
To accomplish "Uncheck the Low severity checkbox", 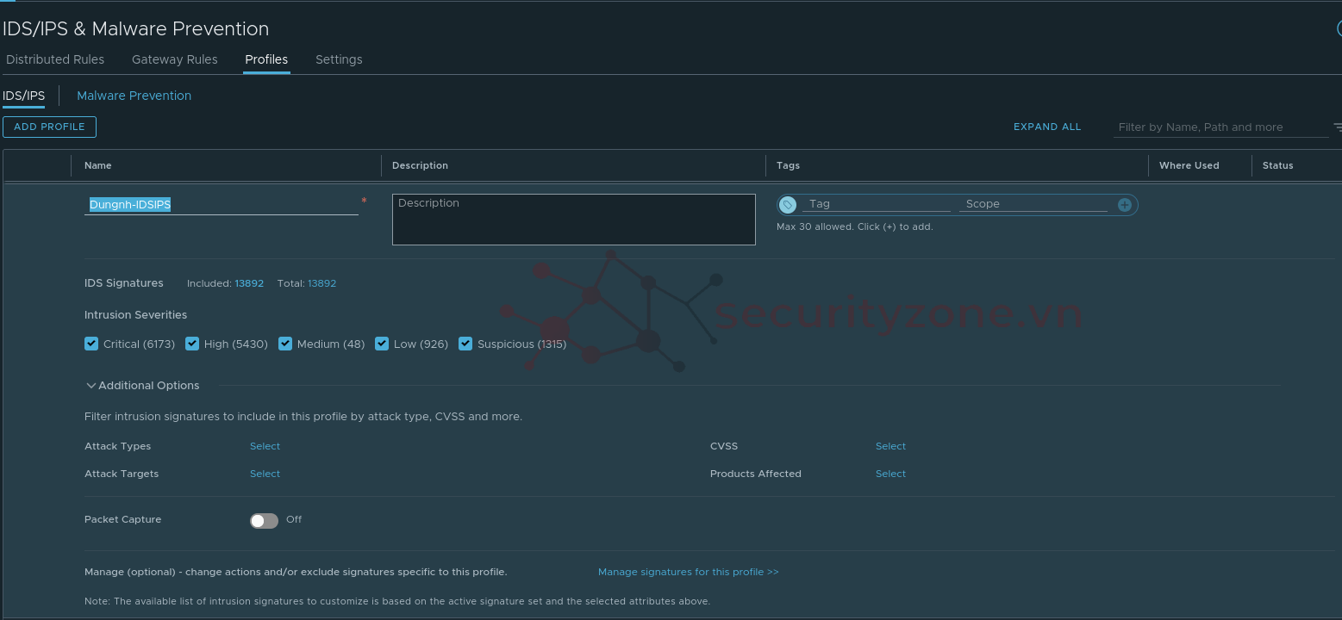I will pyautogui.click(x=382, y=344).
